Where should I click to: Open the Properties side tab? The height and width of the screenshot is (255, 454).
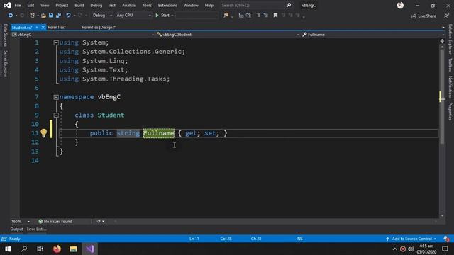(450, 111)
